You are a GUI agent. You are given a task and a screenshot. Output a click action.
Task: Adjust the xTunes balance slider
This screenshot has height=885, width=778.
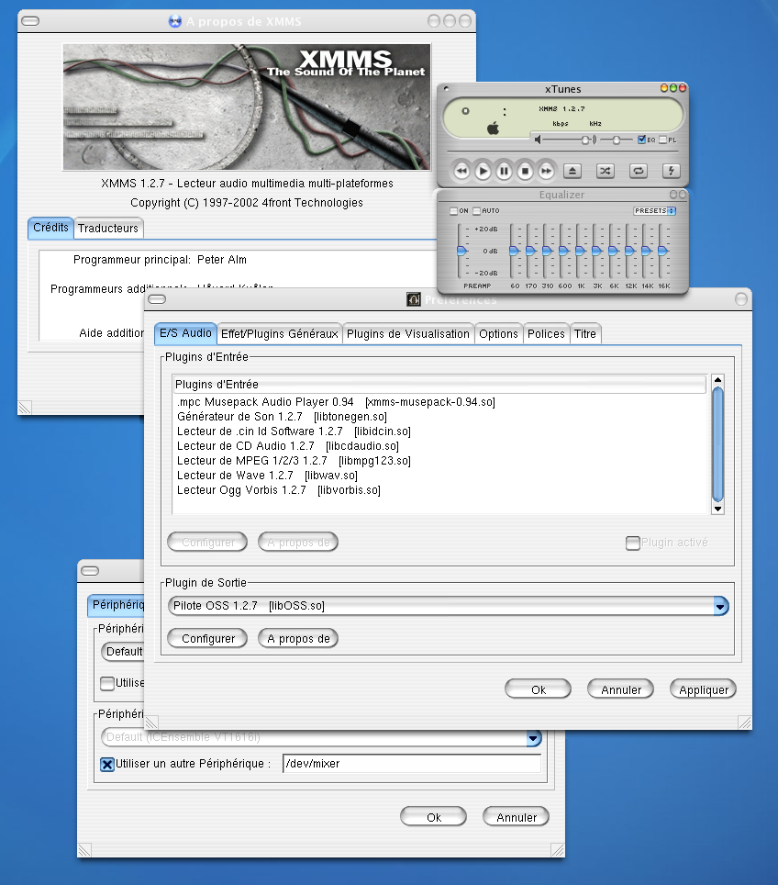tap(617, 140)
